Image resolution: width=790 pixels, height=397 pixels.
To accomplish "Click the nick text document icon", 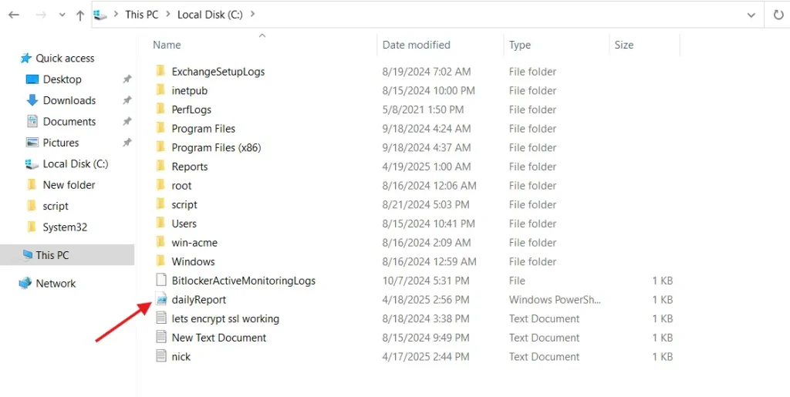I will [161, 356].
